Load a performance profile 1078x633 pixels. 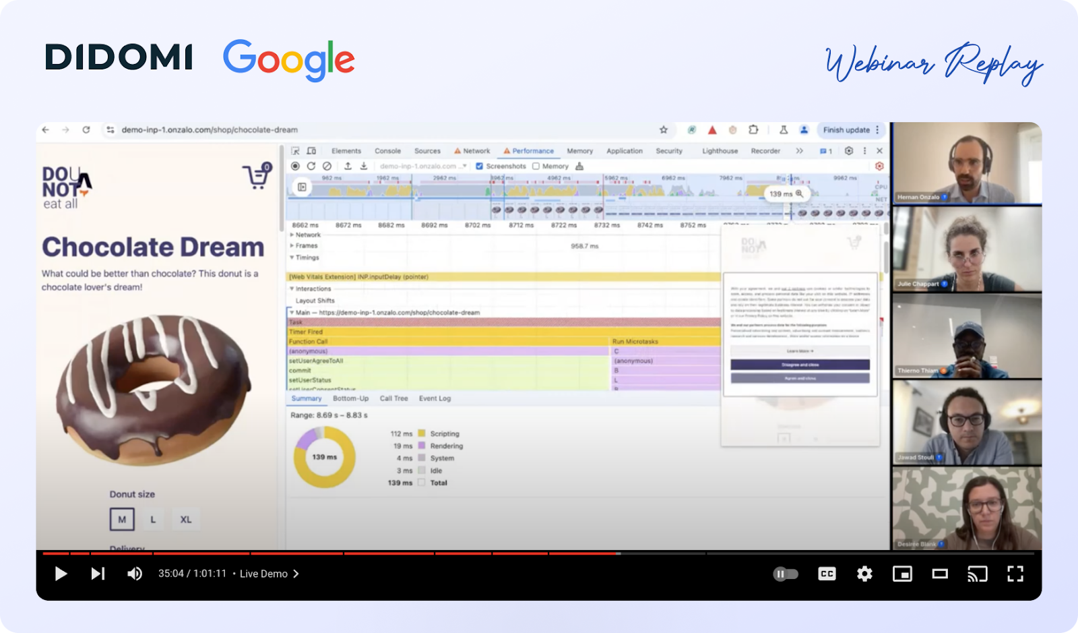348,166
